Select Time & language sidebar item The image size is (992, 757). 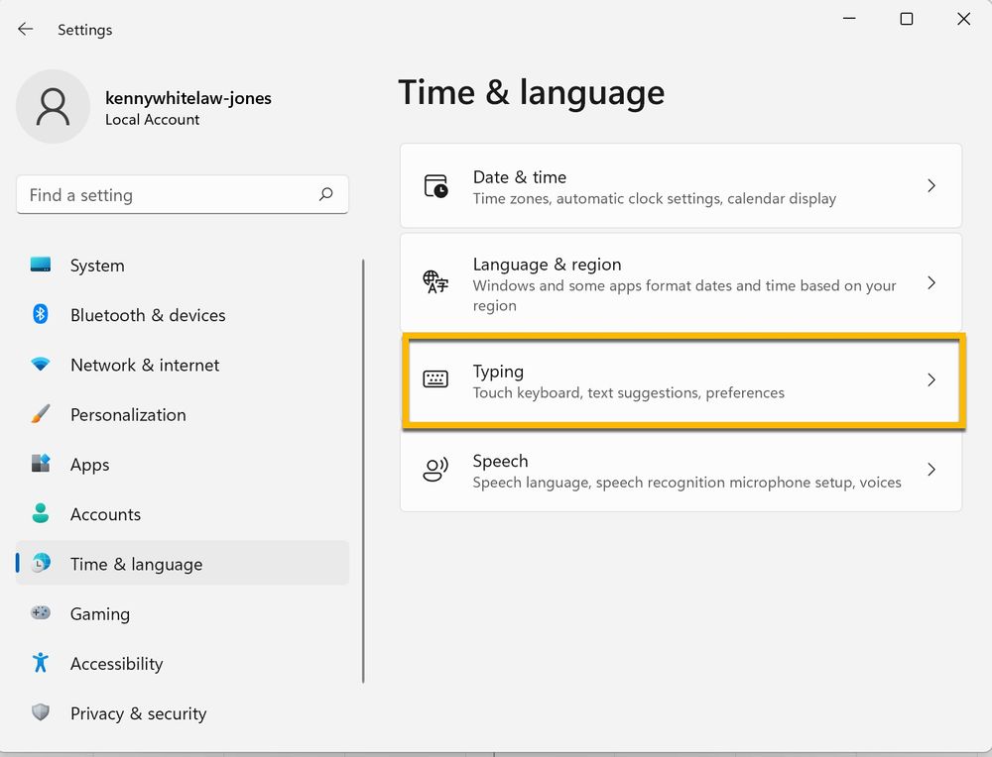(136, 564)
